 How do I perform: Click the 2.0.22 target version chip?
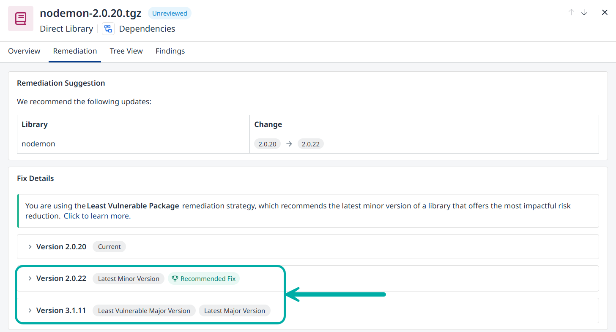pos(310,144)
